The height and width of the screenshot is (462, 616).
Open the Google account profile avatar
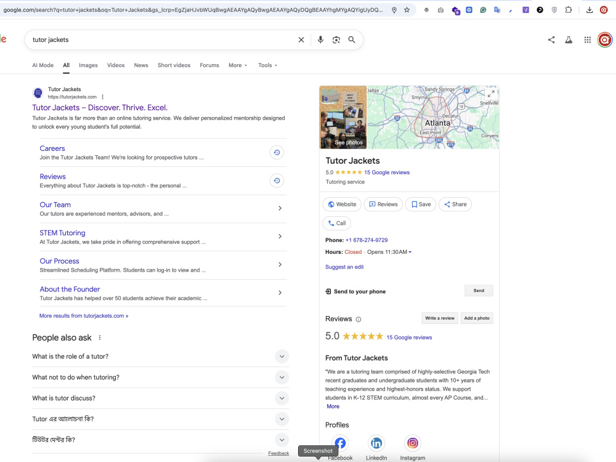[605, 39]
